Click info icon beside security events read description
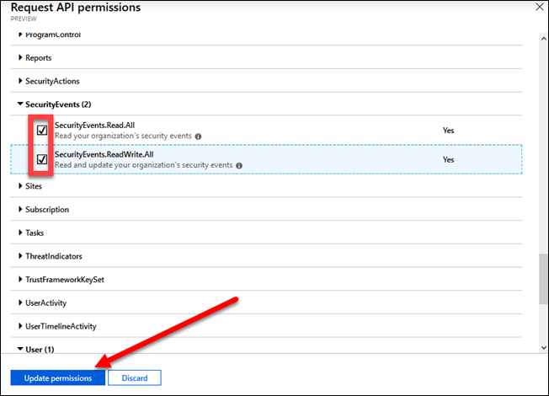Screen dimensions: 549x396 click(198, 136)
